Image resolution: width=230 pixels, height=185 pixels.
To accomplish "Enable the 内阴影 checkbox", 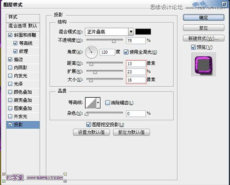I will click(10, 67).
